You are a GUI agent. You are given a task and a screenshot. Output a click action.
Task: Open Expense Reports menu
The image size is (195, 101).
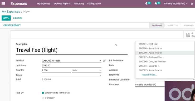pyautogui.click(x=62, y=4)
